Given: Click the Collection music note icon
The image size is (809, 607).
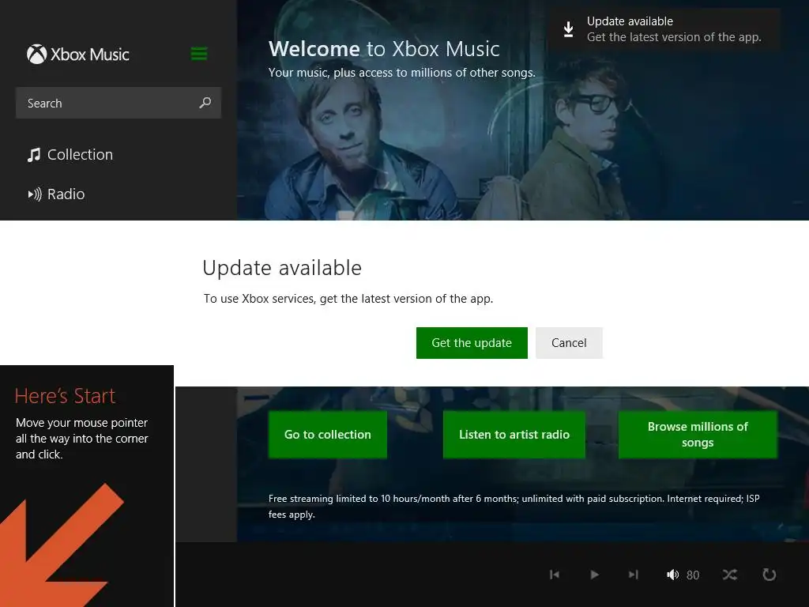Looking at the screenshot, I should pyautogui.click(x=34, y=155).
